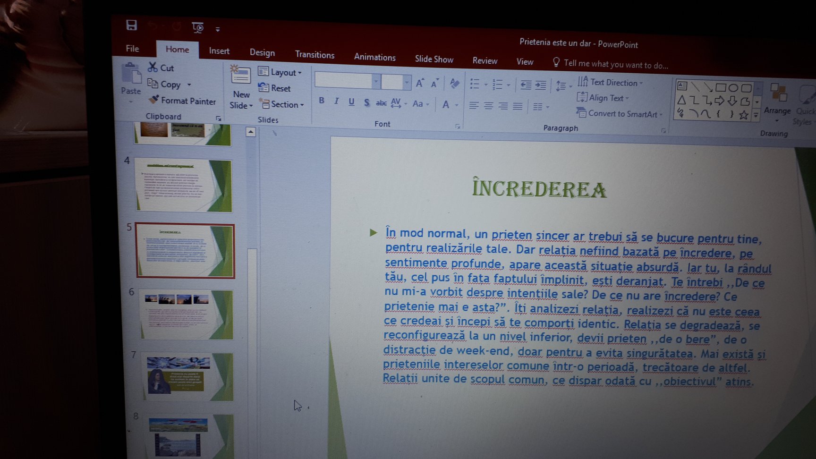The image size is (816, 459).
Task: Apply a numbered list
Action: [497, 85]
